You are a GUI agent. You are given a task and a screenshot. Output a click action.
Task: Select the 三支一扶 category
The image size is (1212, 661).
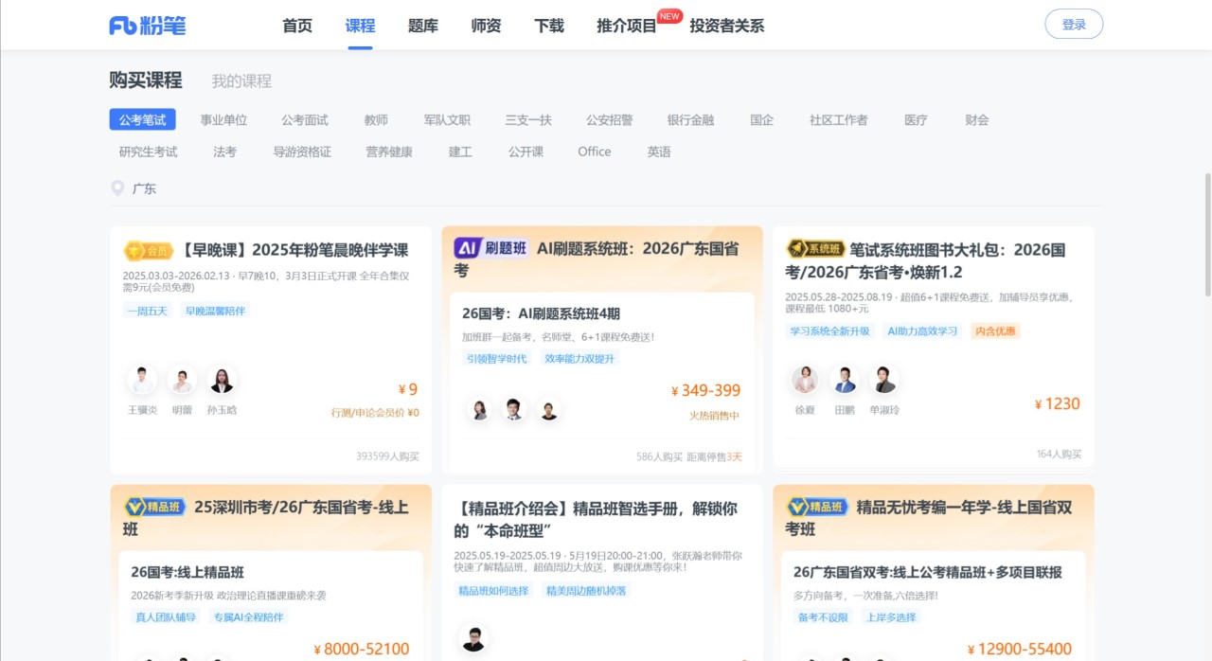click(x=528, y=120)
